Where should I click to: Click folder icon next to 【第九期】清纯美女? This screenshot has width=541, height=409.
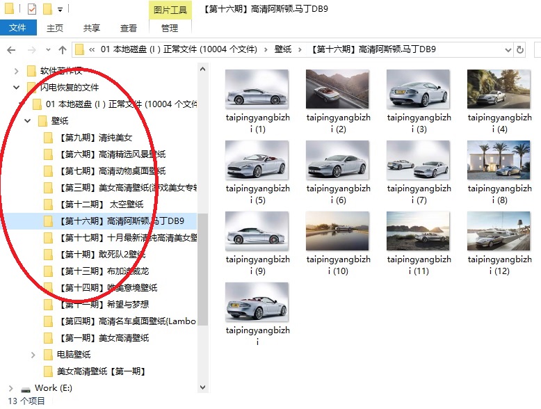48,138
